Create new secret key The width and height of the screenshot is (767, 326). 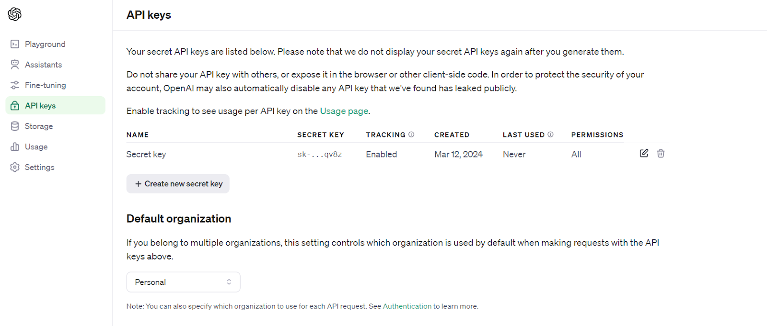tap(178, 184)
